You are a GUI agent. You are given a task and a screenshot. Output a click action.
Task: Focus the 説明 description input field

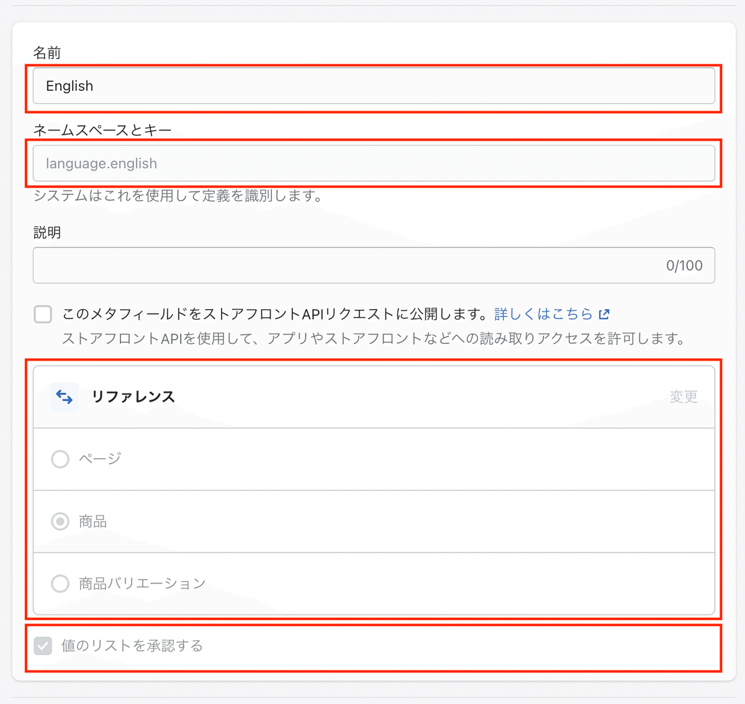374,265
